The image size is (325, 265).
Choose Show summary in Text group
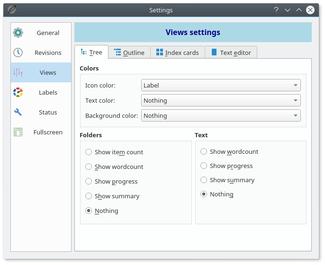click(204, 180)
